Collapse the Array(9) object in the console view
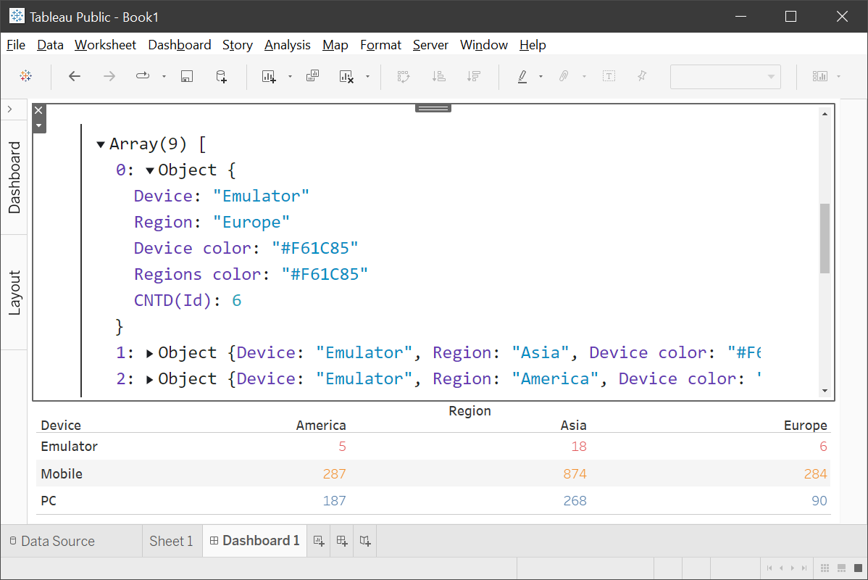The image size is (868, 580). [101, 144]
